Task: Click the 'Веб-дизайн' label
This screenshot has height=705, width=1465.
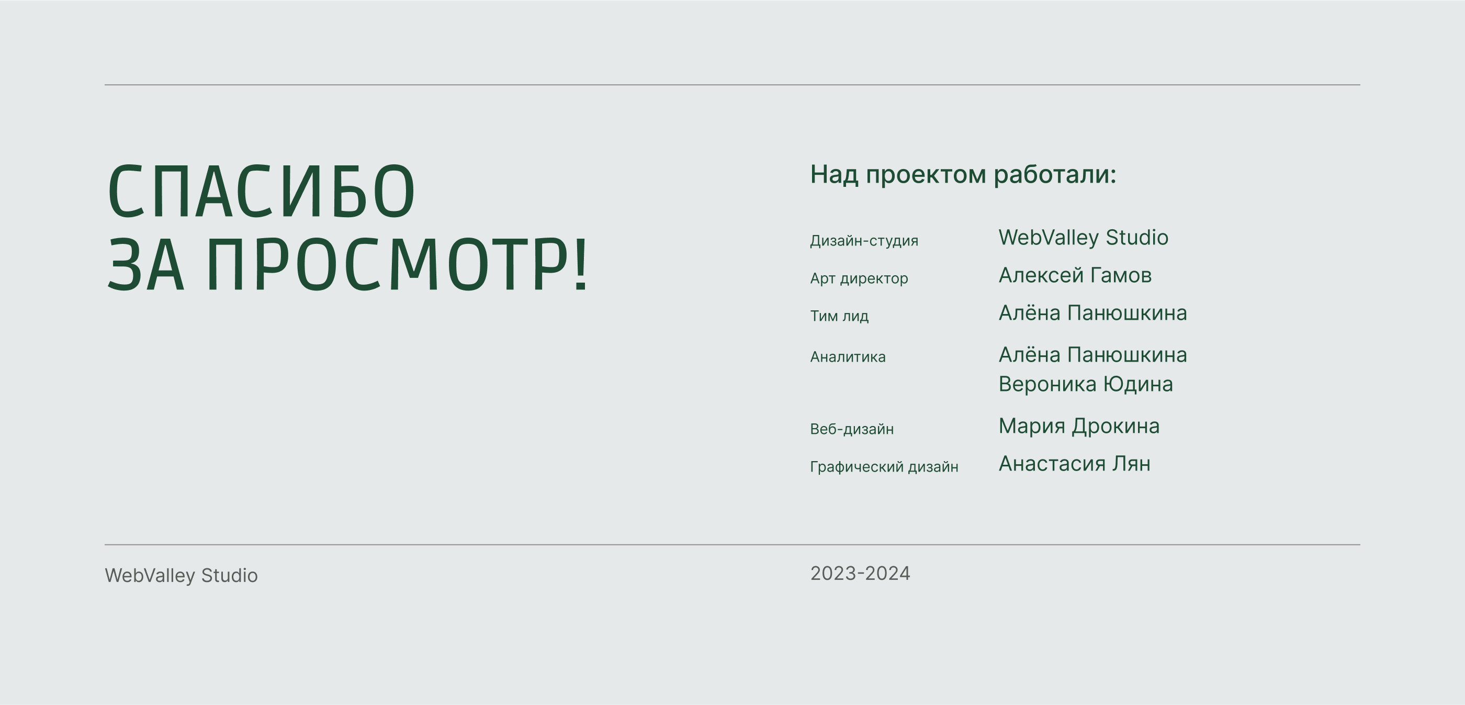Action: [851, 429]
